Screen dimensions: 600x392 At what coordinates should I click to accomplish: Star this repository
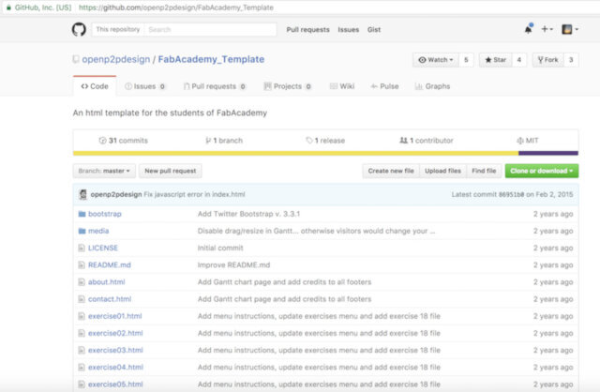click(x=495, y=60)
